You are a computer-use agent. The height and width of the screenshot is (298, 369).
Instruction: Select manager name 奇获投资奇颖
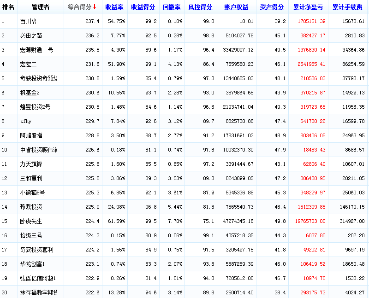pyautogui.click(x=39, y=78)
